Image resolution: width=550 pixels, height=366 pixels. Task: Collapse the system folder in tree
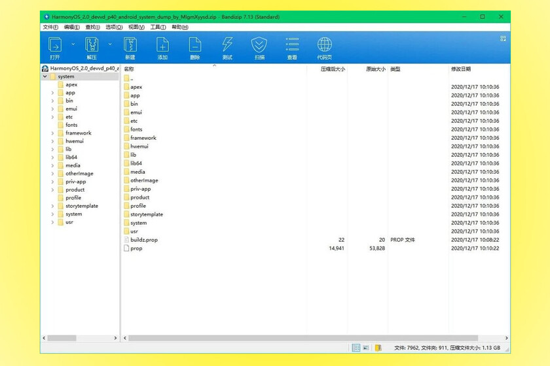pos(45,76)
